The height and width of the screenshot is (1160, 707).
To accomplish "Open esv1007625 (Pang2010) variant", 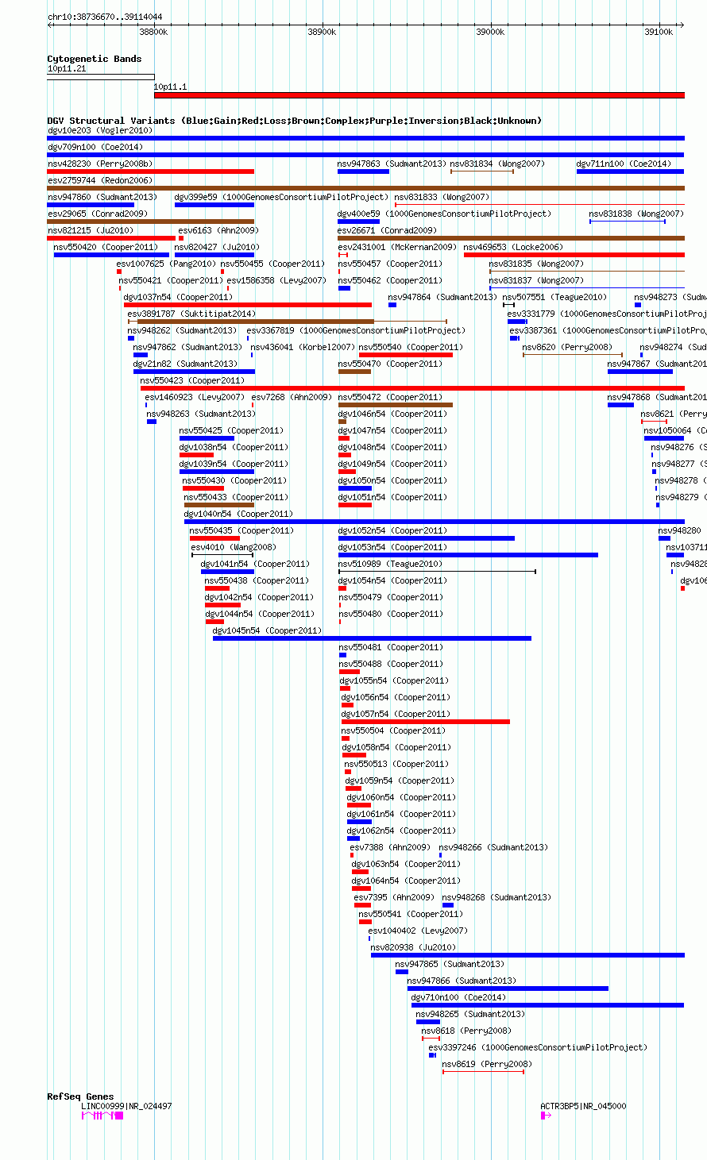I will point(166,264).
